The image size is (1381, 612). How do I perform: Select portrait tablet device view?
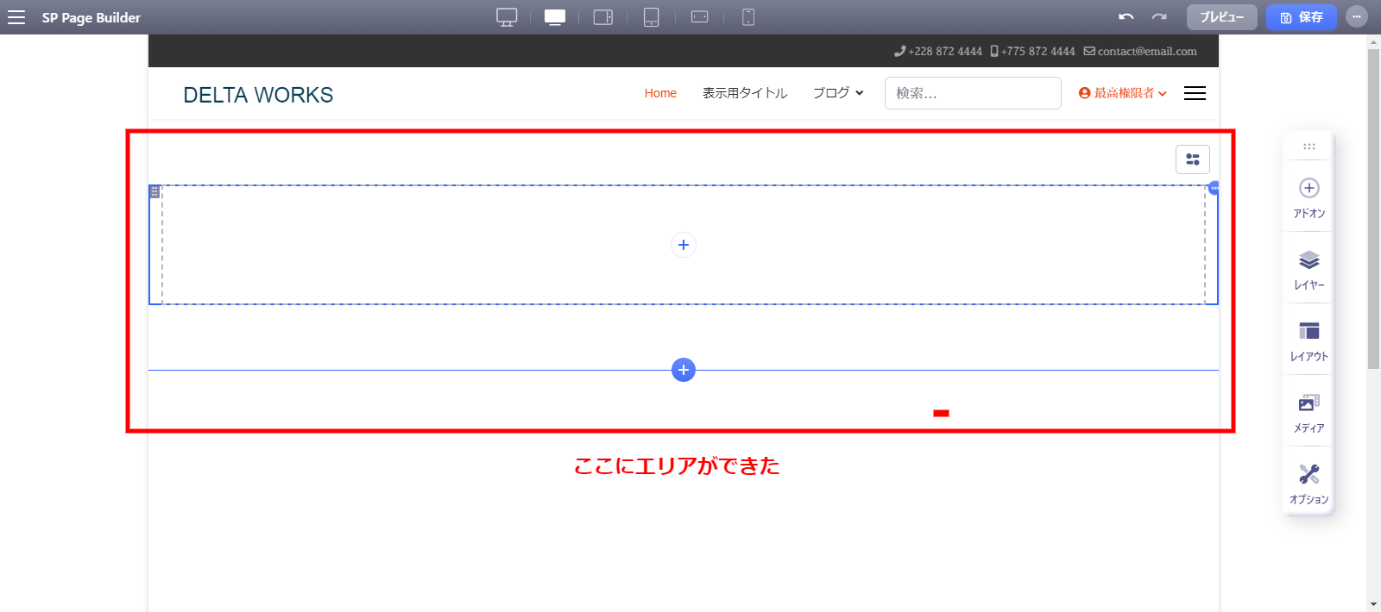pyautogui.click(x=652, y=17)
